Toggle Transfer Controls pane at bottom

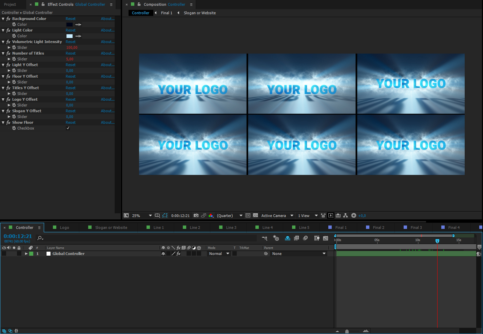(10, 331)
